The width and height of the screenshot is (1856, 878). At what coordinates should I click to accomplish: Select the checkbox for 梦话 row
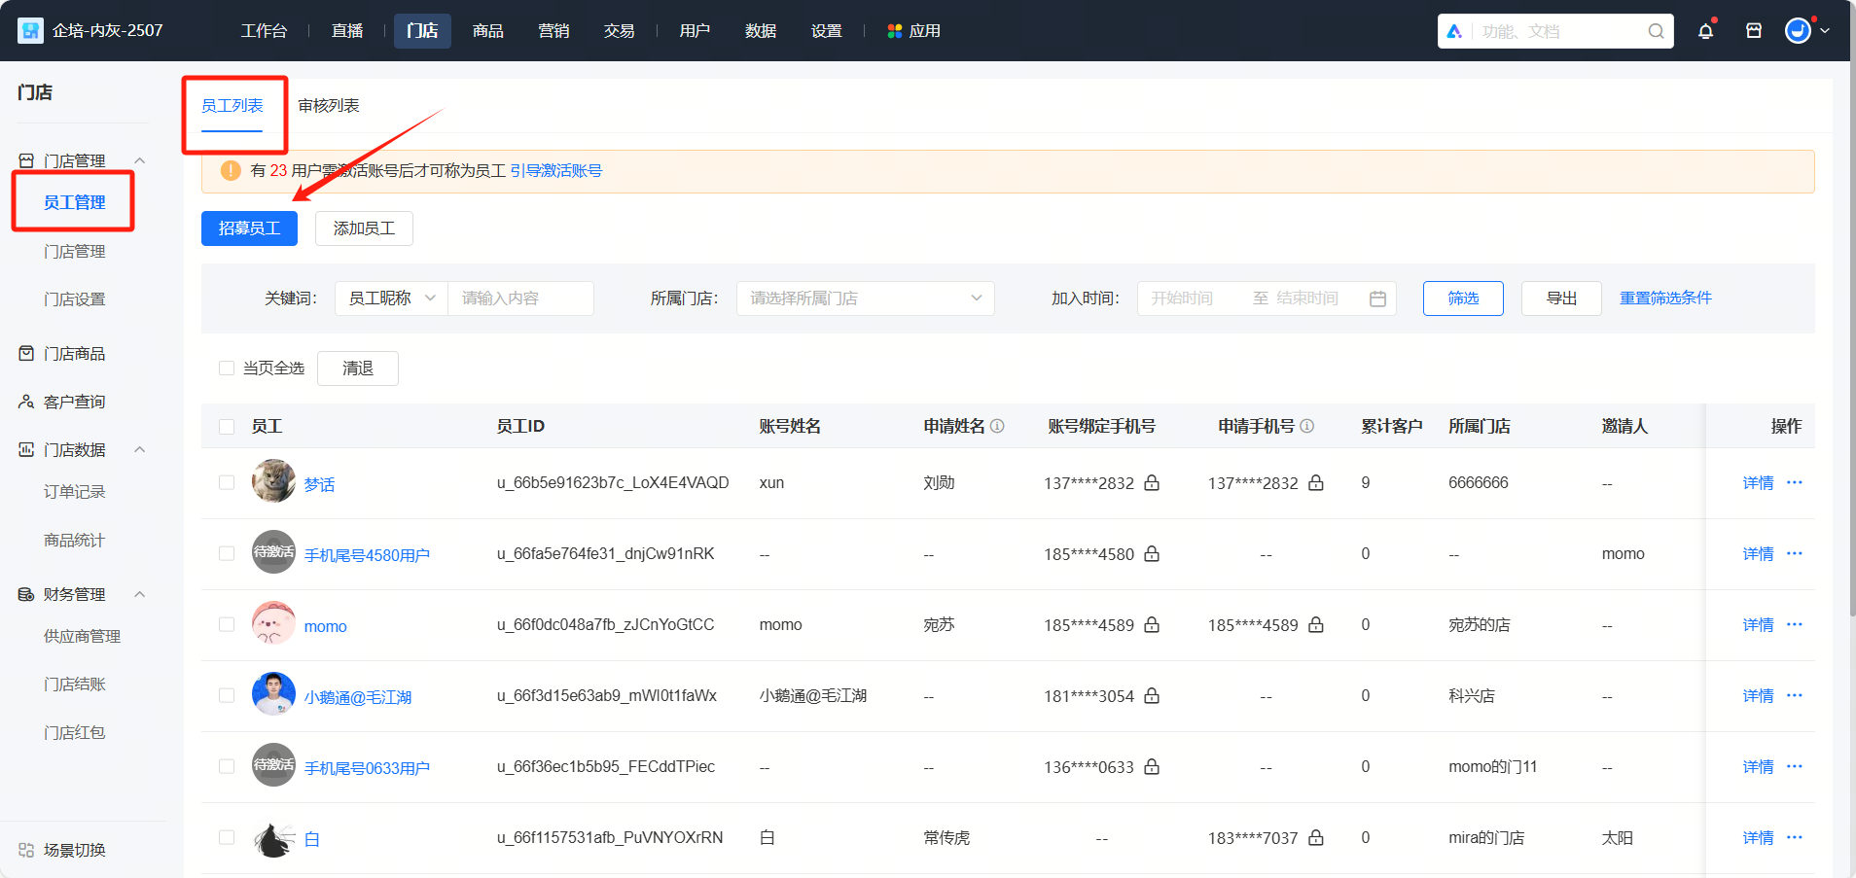click(x=227, y=482)
